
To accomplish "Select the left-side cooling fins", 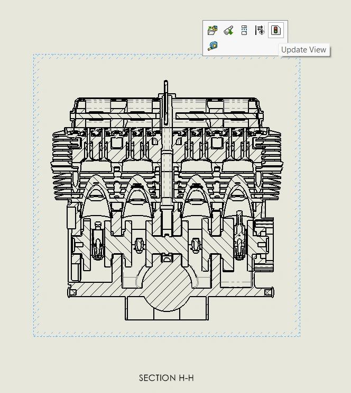I will pos(61,158).
